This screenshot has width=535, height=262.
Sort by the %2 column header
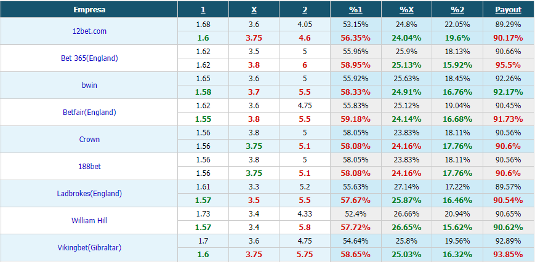pyautogui.click(x=457, y=10)
